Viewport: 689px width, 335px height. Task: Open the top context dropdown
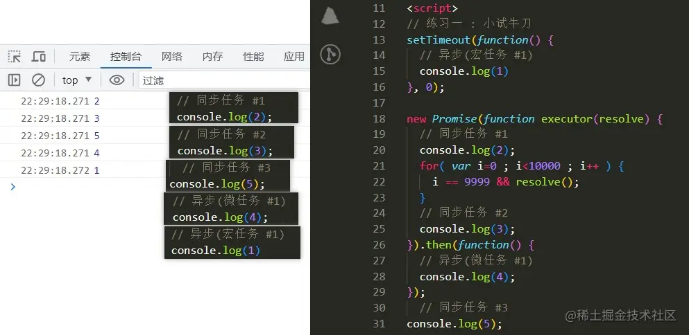pos(77,80)
